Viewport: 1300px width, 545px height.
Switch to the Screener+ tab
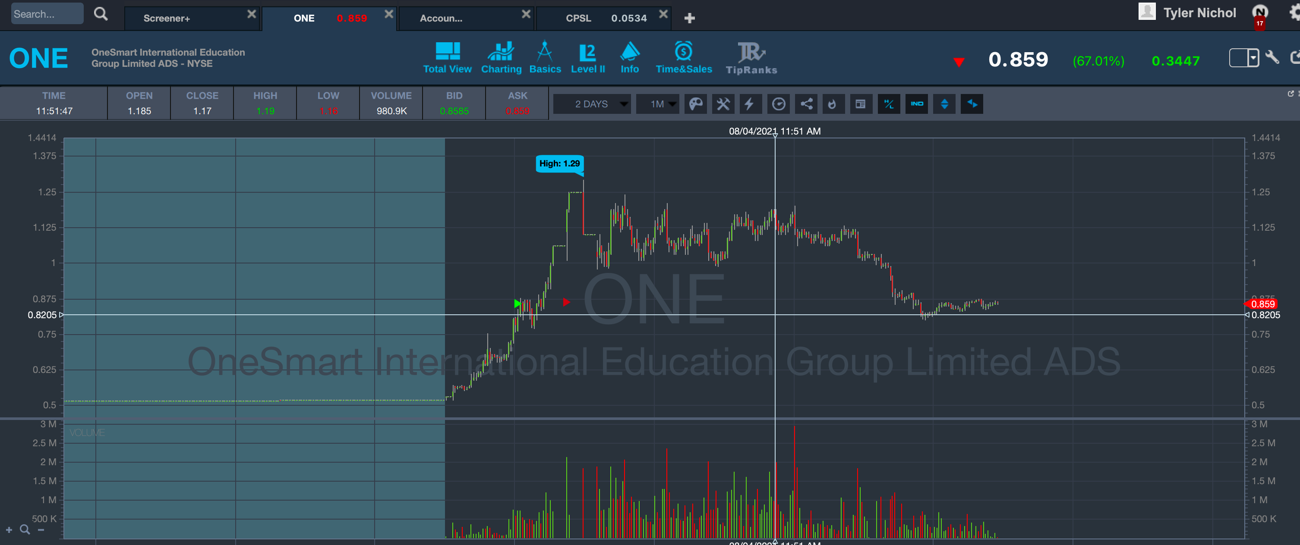[x=167, y=18]
